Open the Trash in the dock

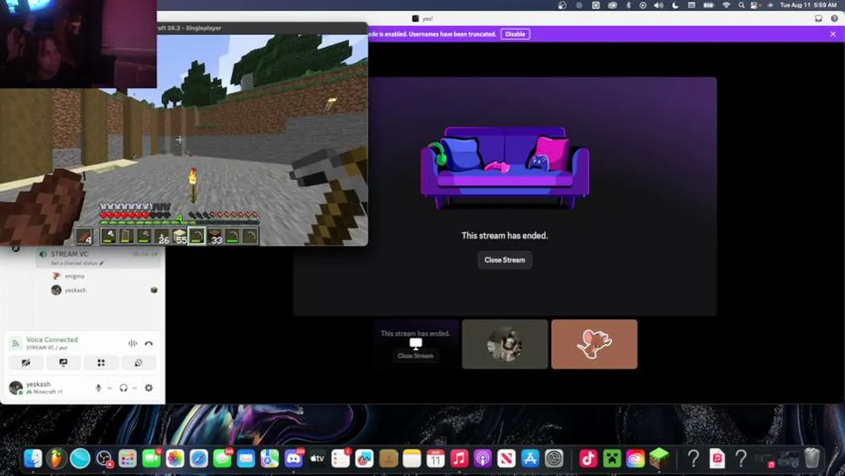tap(812, 458)
